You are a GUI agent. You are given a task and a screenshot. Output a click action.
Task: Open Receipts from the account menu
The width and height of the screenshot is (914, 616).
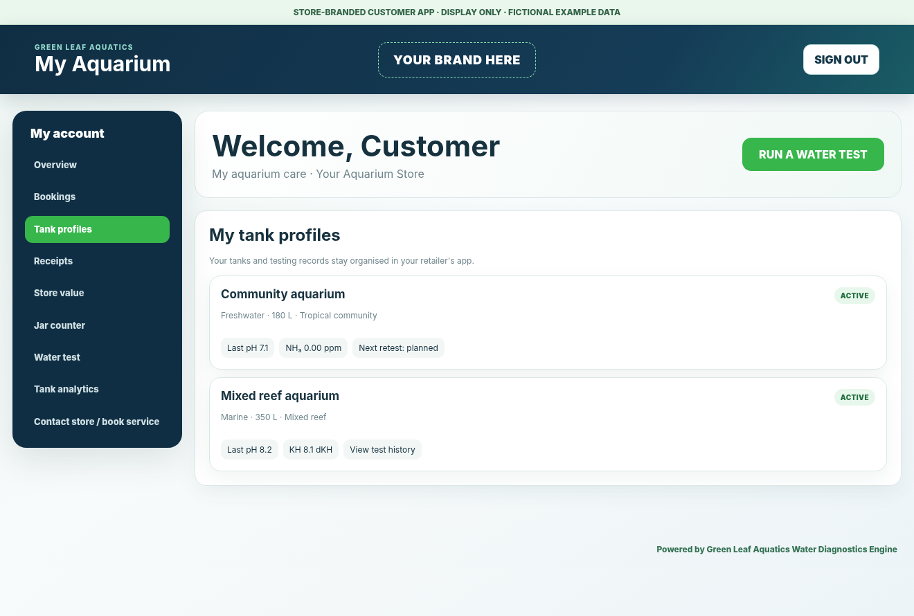[x=97, y=261]
